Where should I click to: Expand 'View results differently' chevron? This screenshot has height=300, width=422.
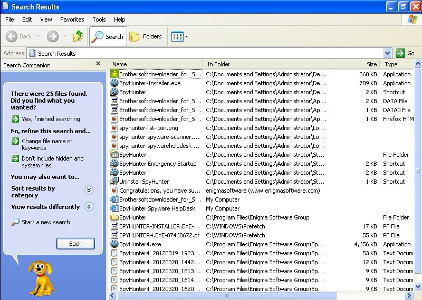89,206
